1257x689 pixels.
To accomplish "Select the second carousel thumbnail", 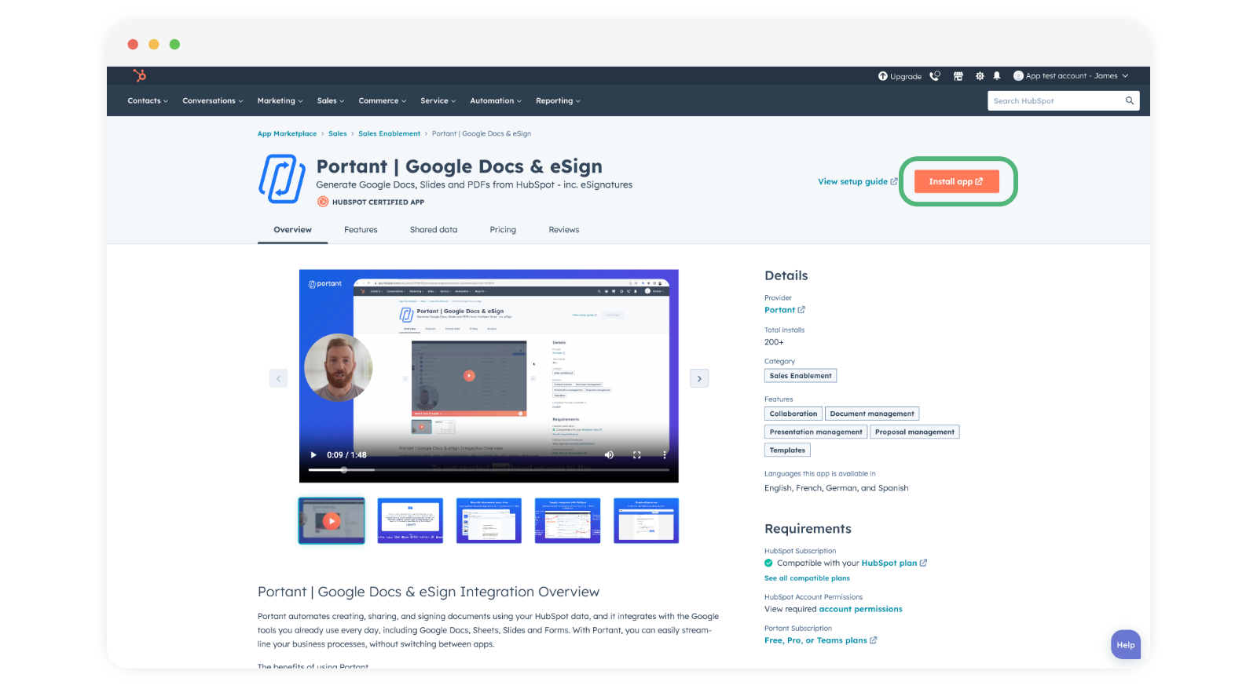I will tap(410, 520).
